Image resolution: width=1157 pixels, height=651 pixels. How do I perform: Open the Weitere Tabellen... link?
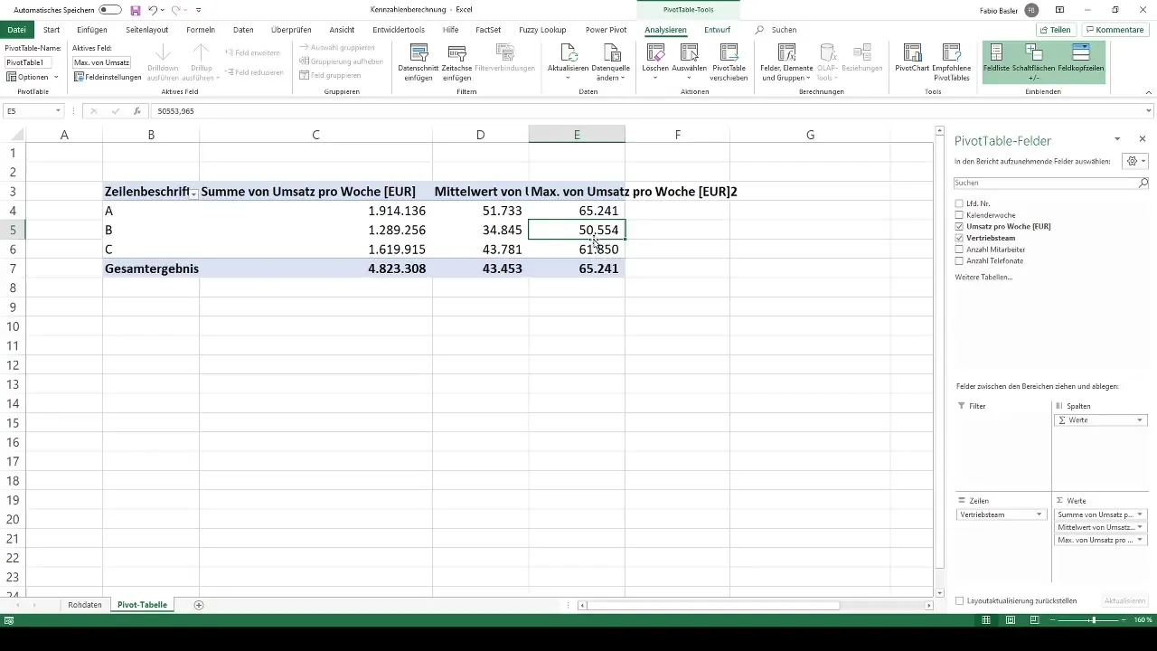[983, 277]
